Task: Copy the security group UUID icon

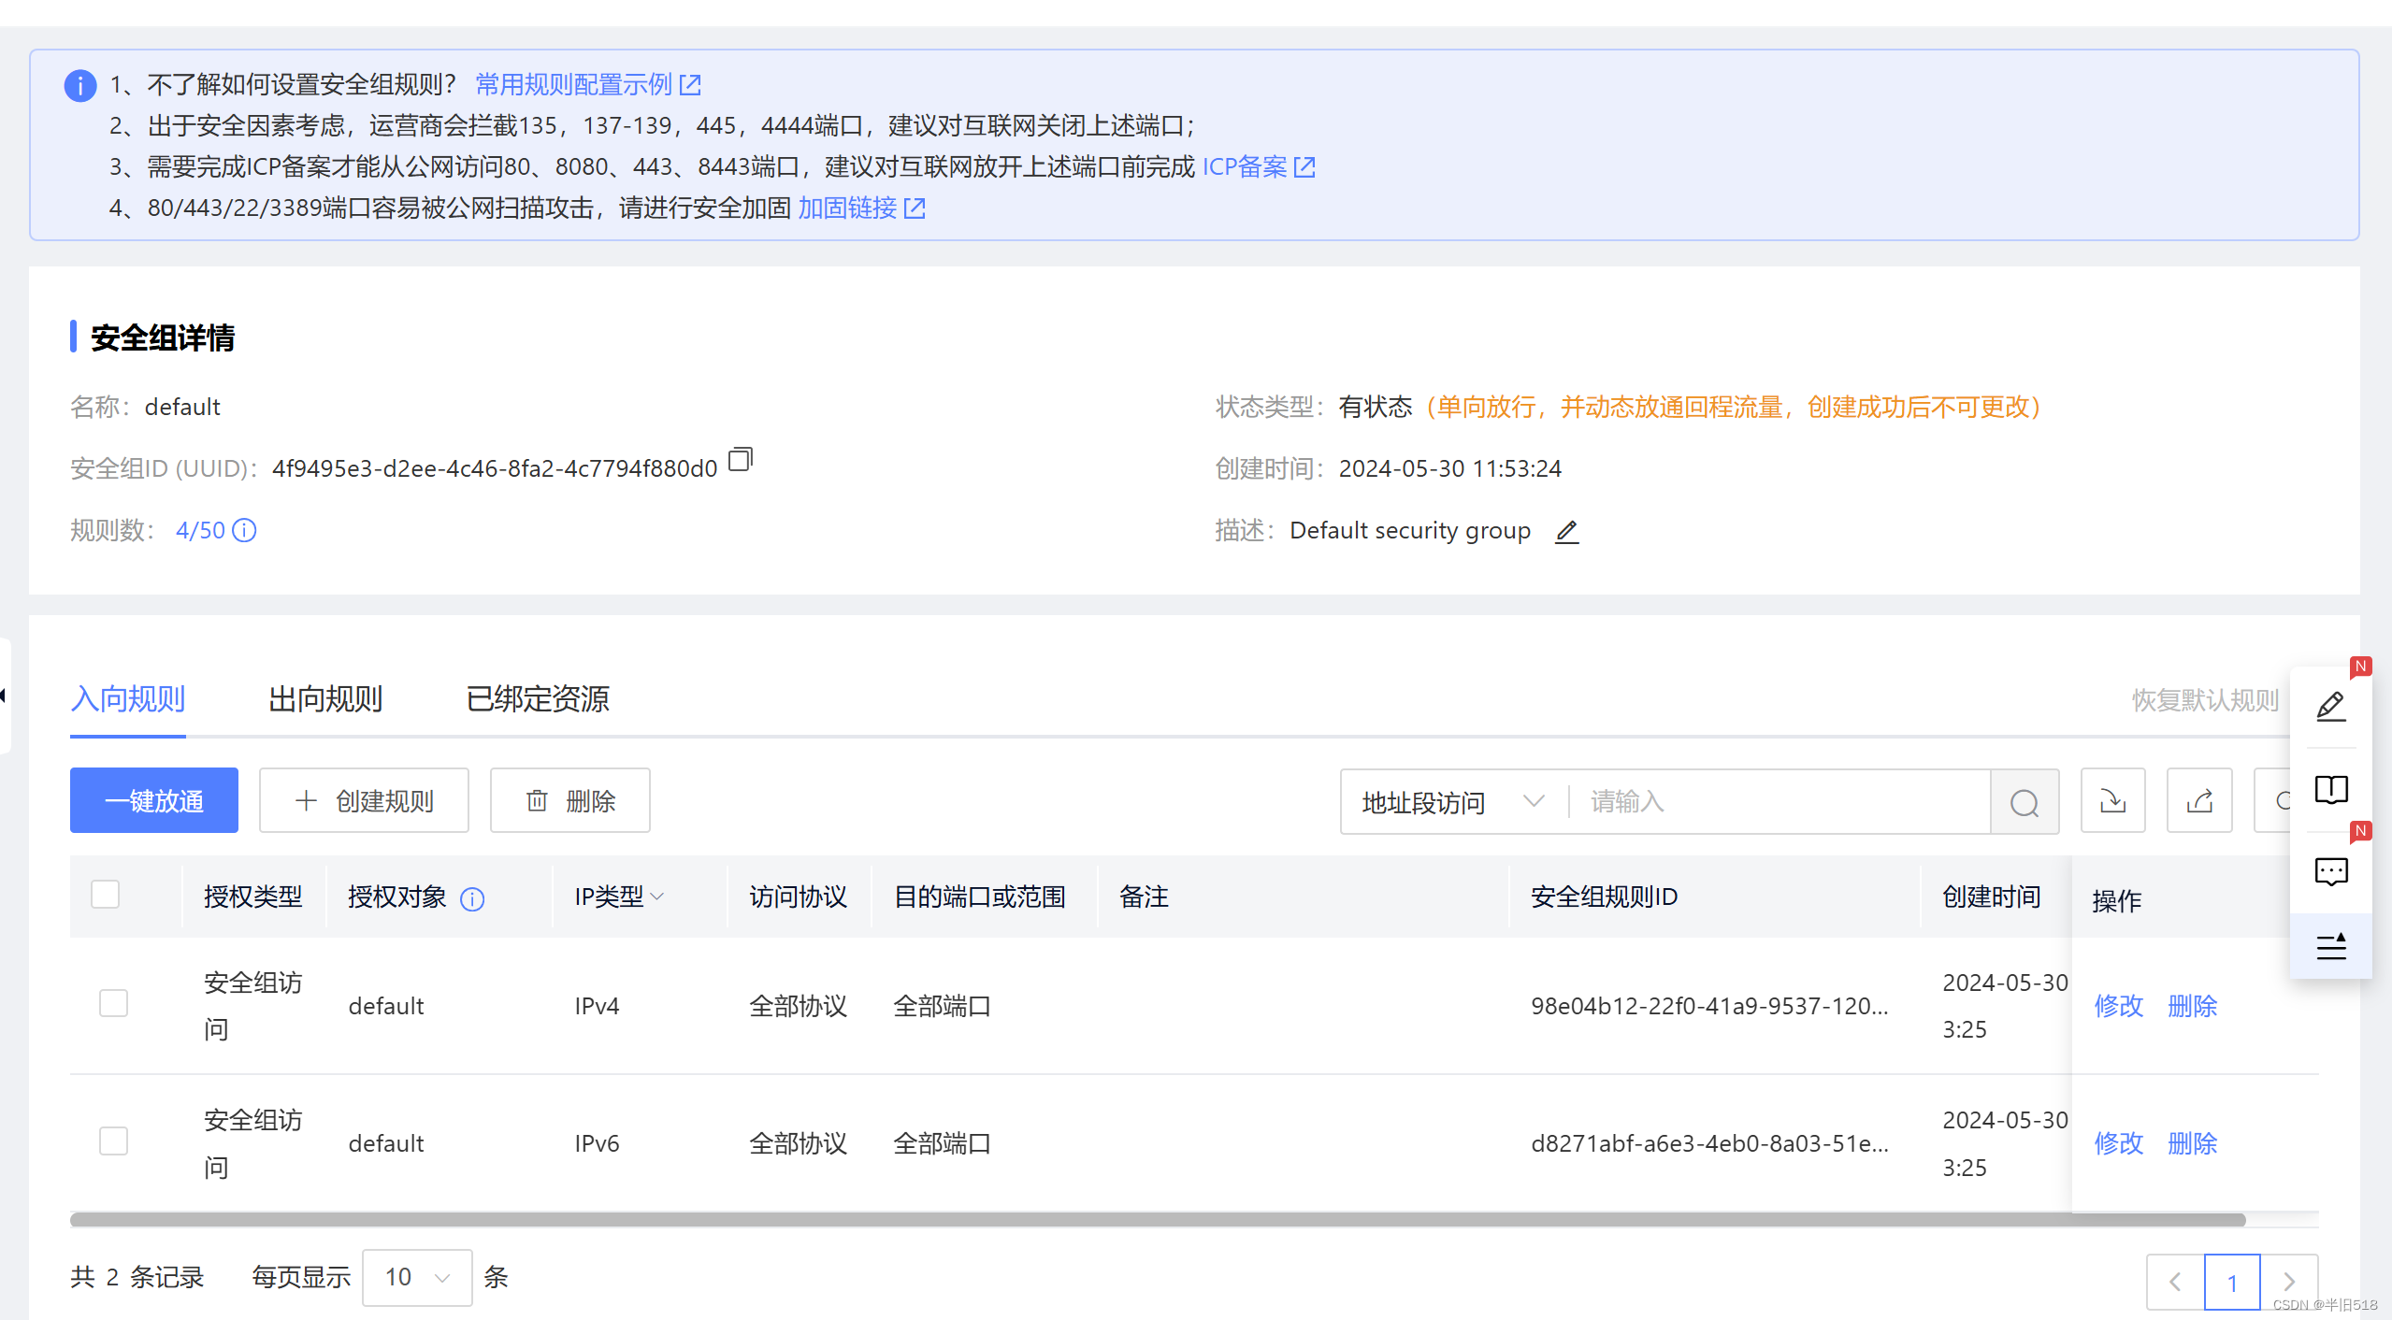Action: coord(740,460)
